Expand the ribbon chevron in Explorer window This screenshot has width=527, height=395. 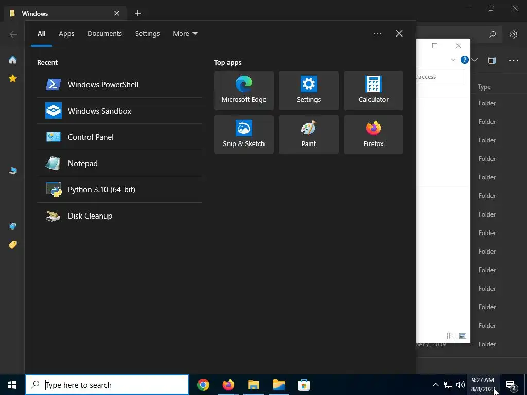453,60
